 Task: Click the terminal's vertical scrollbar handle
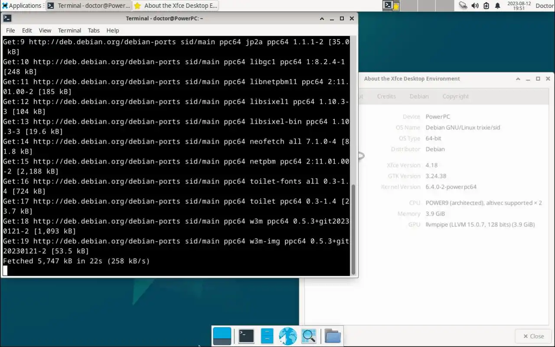[353, 229]
